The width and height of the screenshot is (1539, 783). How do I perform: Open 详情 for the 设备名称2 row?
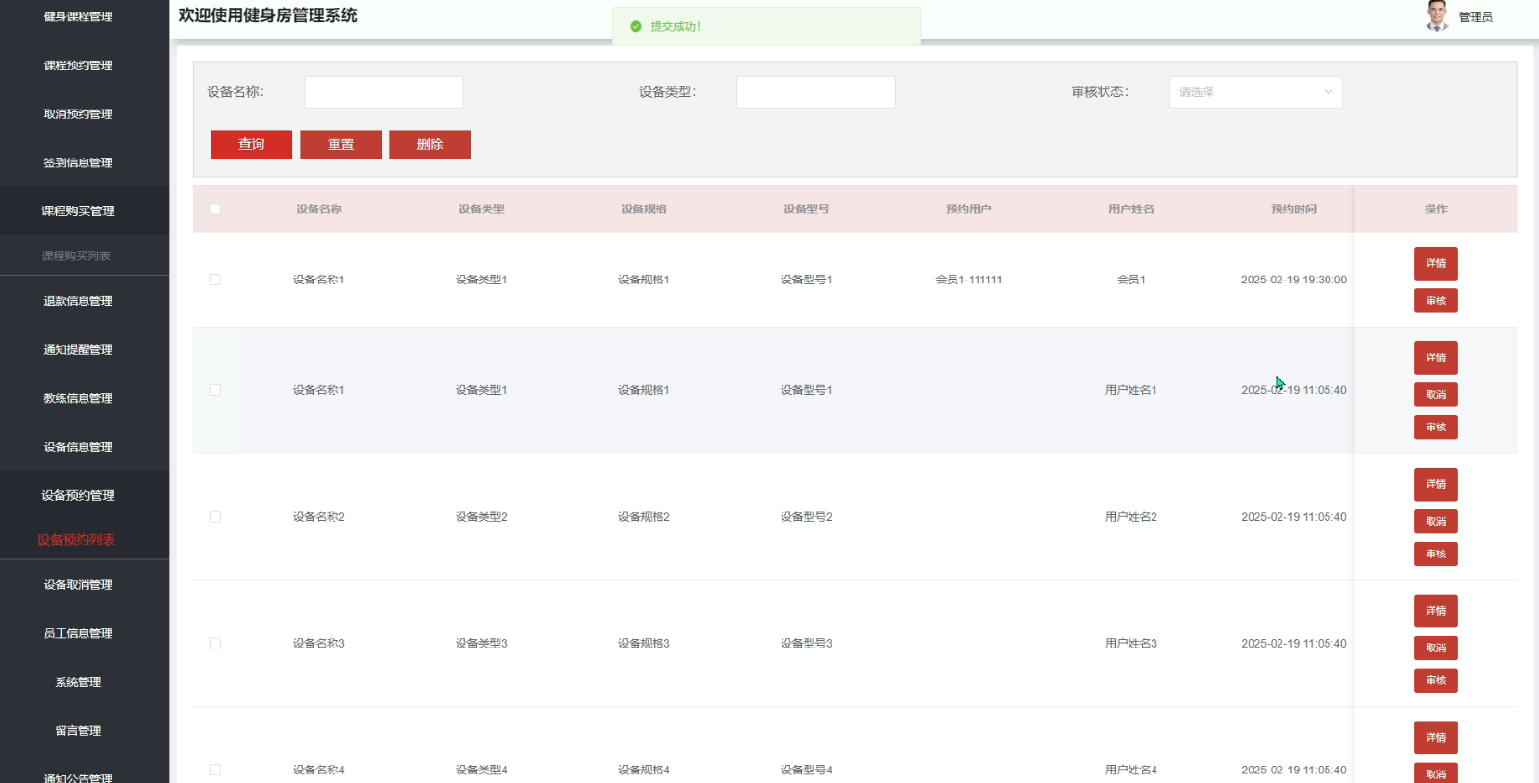pos(1435,484)
